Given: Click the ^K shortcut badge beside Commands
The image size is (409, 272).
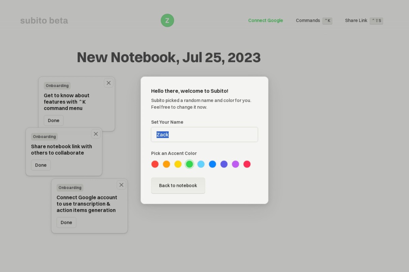Looking at the screenshot, I should point(327,21).
